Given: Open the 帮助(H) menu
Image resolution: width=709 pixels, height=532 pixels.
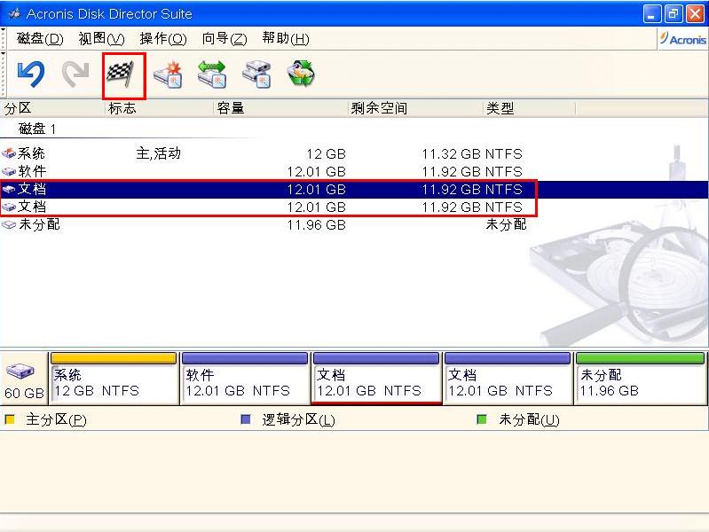Looking at the screenshot, I should pos(286,39).
